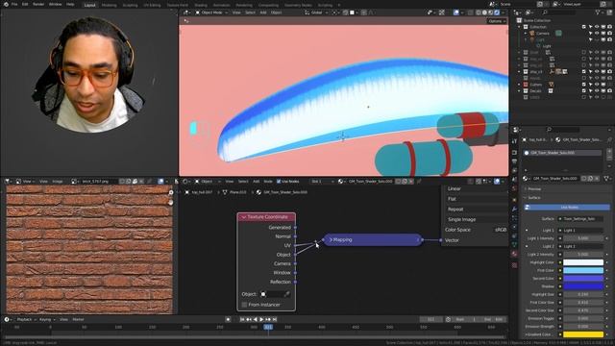
Task: Click the viewport overlays icon
Action: (456, 12)
